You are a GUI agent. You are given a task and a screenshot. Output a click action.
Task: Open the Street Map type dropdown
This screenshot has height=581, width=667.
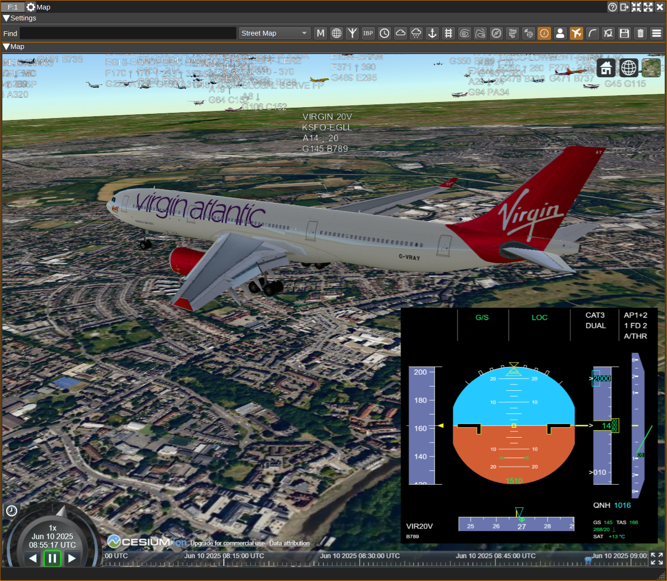274,33
